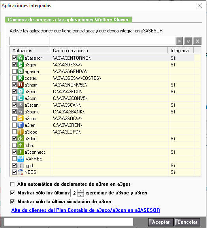This screenshot has width=207, height=228.
Task: Enable the costes application checkbox
Action: 14,78
